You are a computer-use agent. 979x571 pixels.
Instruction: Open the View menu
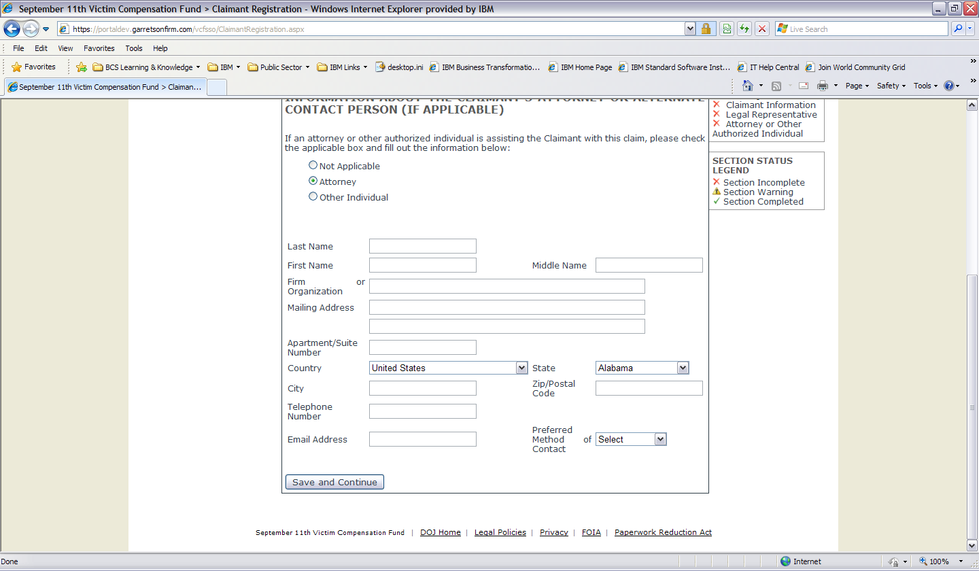pyautogui.click(x=65, y=48)
